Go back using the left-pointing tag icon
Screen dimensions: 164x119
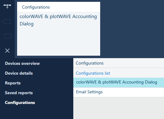tap(6, 21)
